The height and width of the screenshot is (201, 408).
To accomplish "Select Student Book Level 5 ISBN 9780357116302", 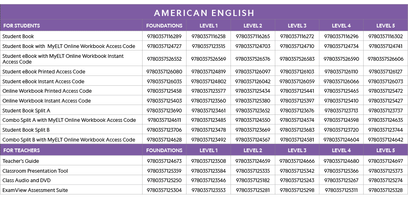I will 385,37.
